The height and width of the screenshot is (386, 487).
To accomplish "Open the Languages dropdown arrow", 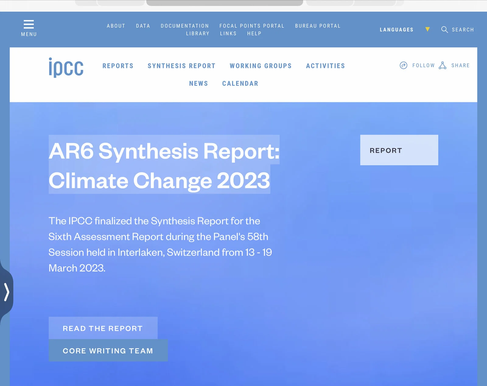I will [427, 30].
